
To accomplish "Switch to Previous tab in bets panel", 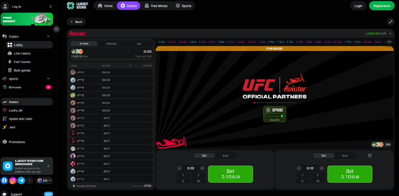I will point(111,43).
